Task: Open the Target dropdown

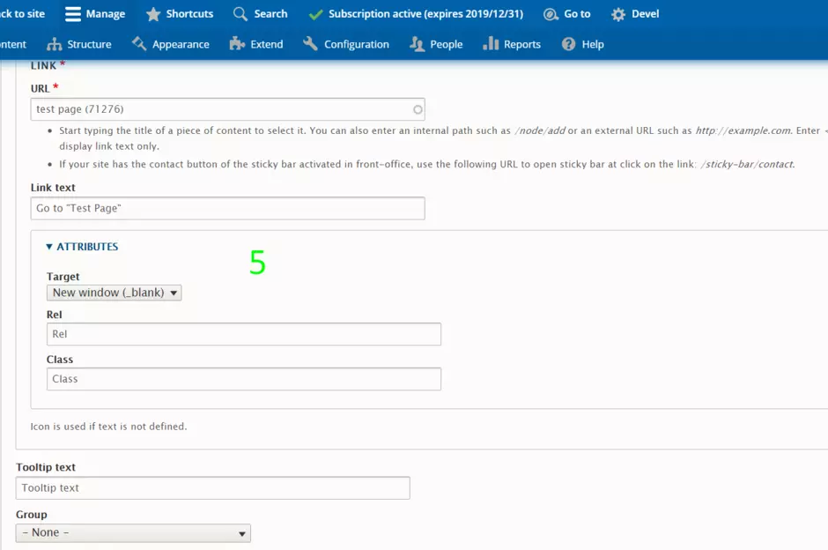Action: coord(115,293)
